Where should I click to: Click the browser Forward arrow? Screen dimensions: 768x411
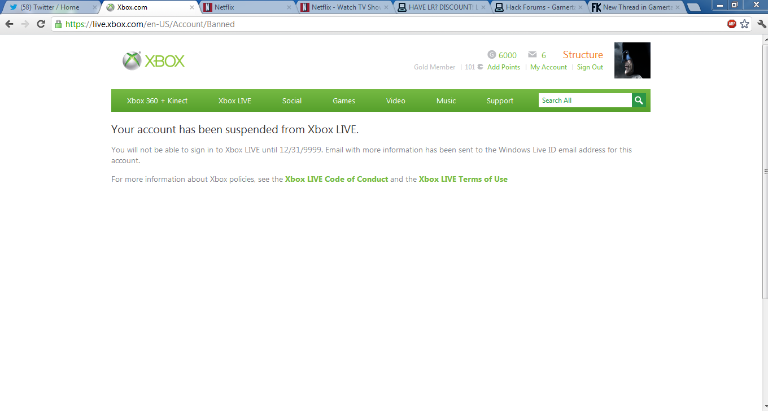point(25,24)
